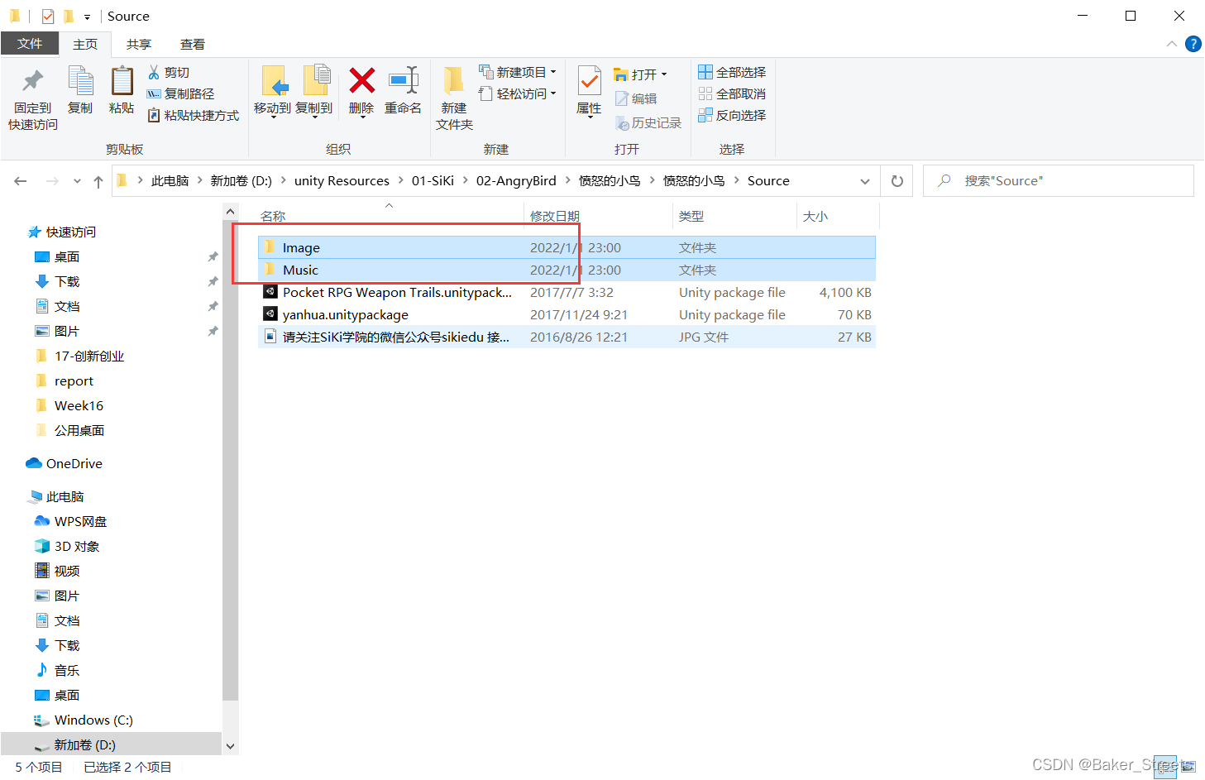Open the Move to command
Image resolution: width=1205 pixels, height=780 pixels.
coord(272,91)
